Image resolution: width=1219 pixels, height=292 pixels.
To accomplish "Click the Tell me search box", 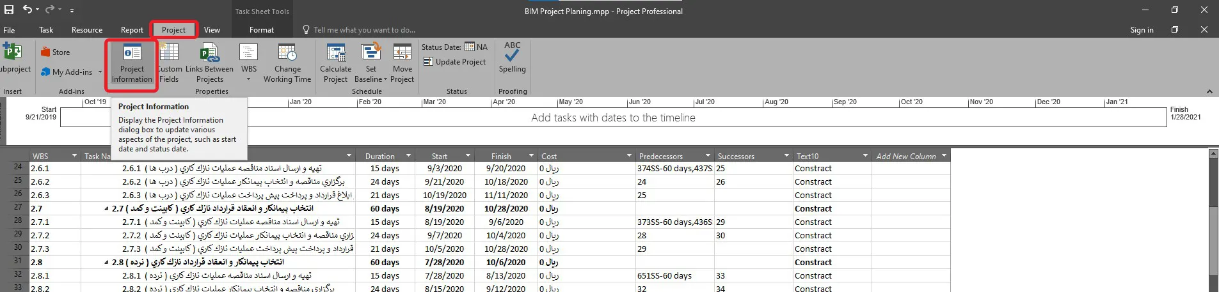I will click(x=364, y=30).
